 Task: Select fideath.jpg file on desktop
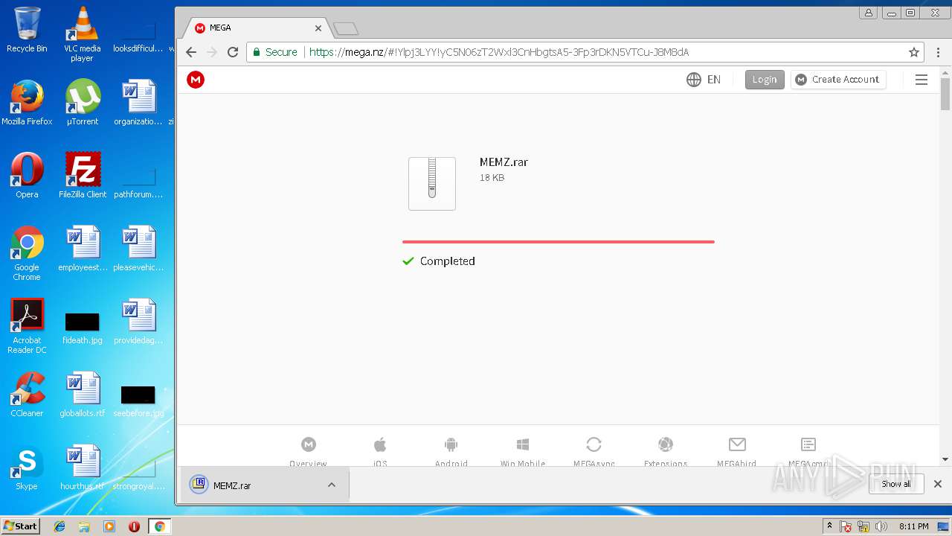(x=82, y=328)
